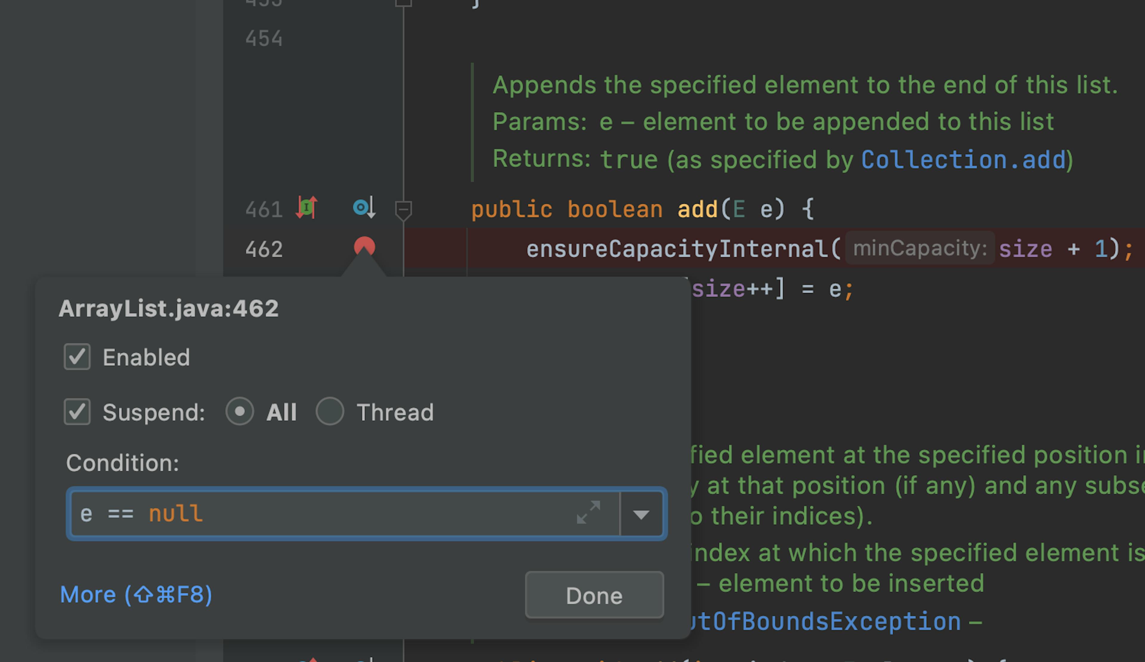Open More breakpoint options with shortcut
Viewport: 1145px width, 662px height.
(136, 595)
